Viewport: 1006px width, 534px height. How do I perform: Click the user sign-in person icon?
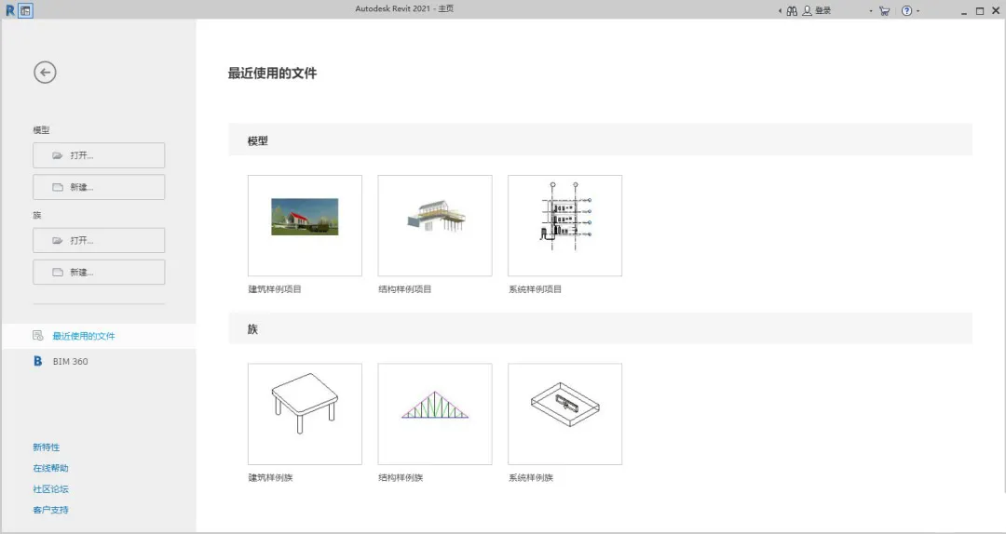point(807,10)
